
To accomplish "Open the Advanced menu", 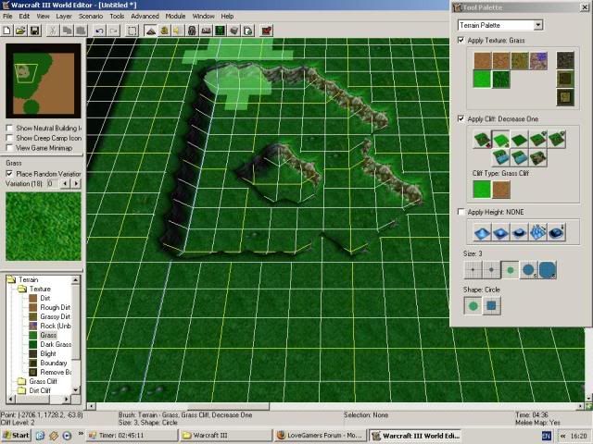I will click(145, 17).
